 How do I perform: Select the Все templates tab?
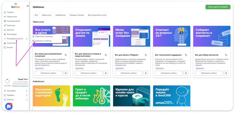(x=36, y=15)
